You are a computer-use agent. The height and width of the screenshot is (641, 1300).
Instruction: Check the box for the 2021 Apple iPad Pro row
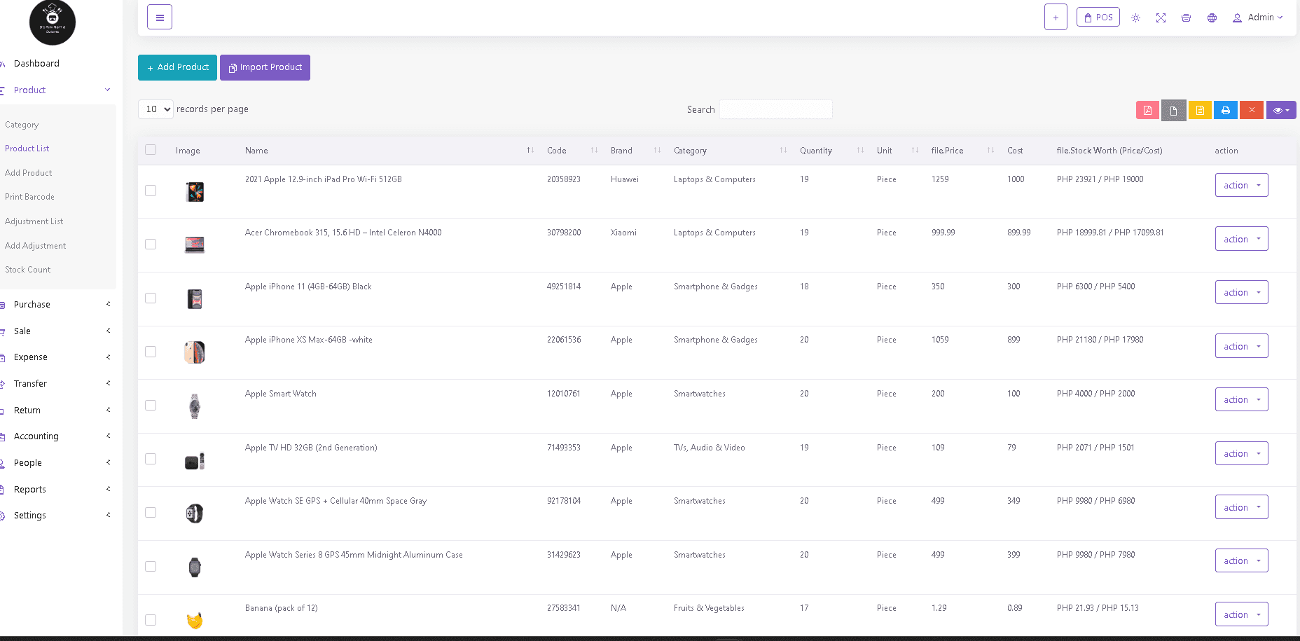151,191
